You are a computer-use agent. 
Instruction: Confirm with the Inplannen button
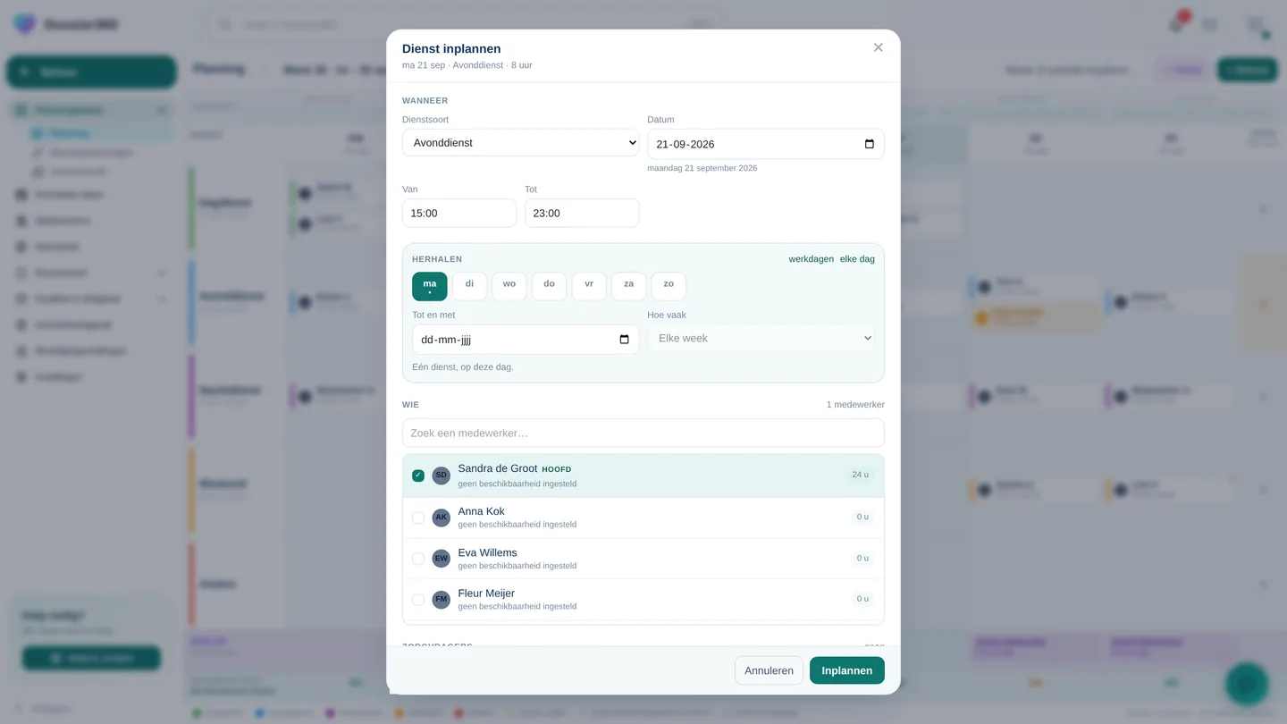click(x=847, y=670)
